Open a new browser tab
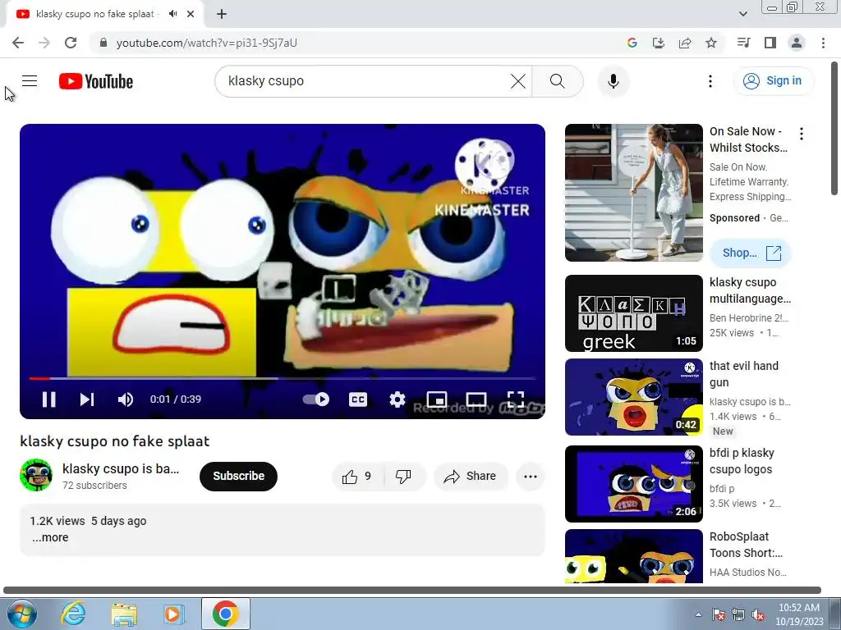The width and height of the screenshot is (841, 630). [222, 14]
